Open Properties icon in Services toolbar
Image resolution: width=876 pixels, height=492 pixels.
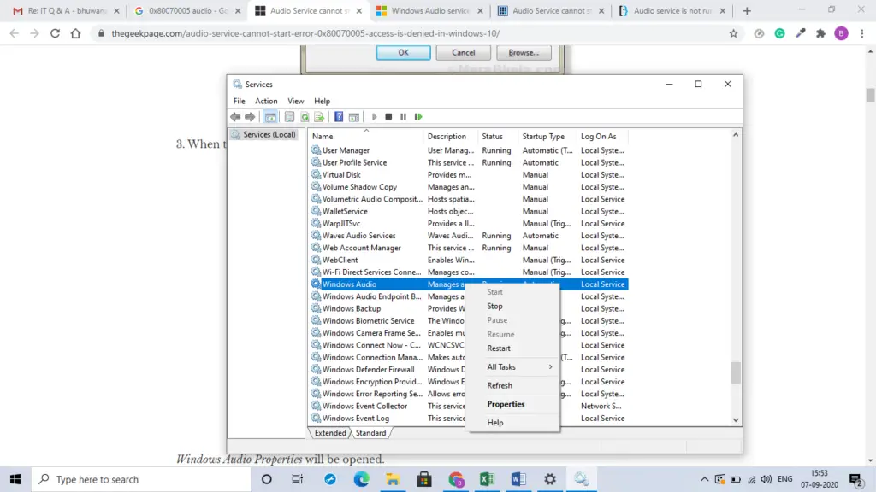coord(289,116)
